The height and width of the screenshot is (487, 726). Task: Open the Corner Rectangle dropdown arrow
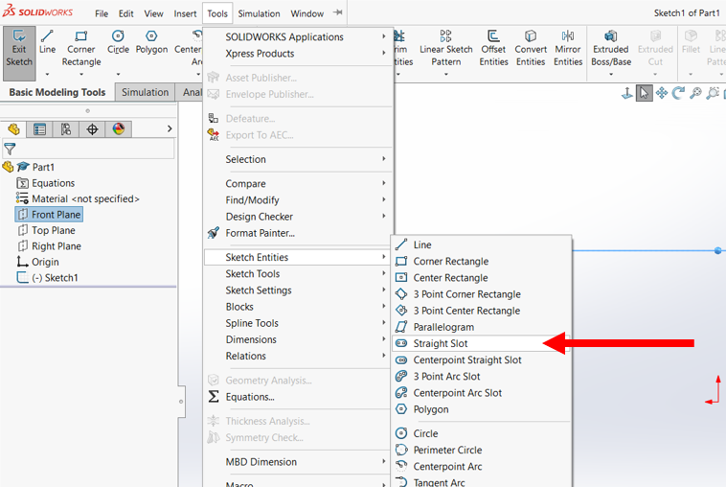81,74
